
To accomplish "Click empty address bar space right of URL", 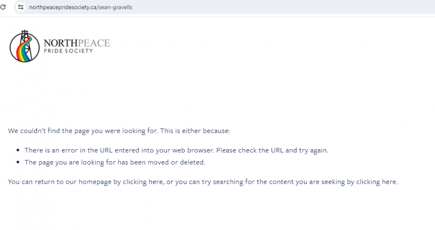I will coord(277,7).
